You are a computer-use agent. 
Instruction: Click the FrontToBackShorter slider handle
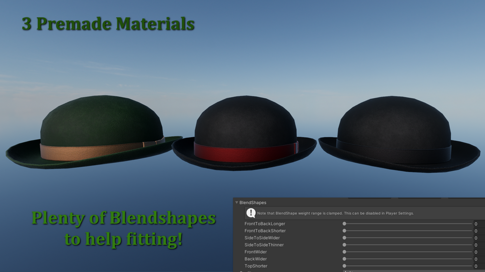344,231
